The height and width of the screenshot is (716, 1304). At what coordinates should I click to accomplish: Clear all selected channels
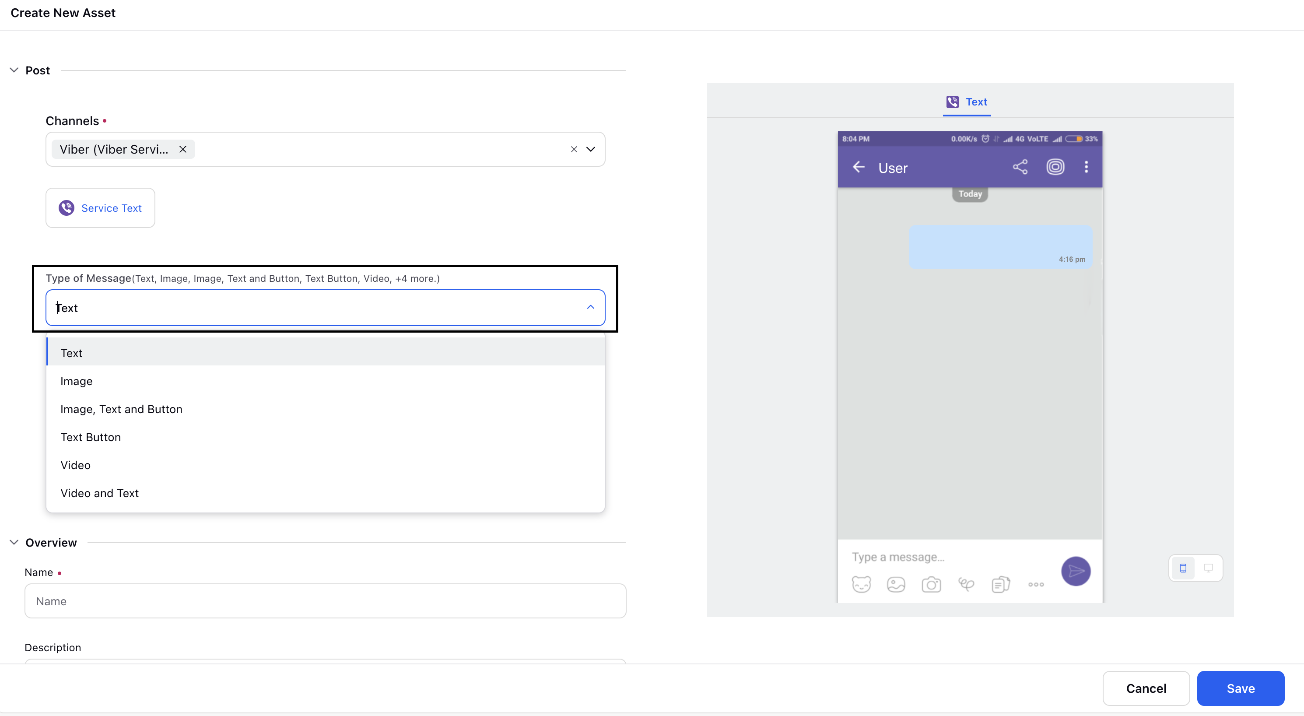[x=574, y=149]
